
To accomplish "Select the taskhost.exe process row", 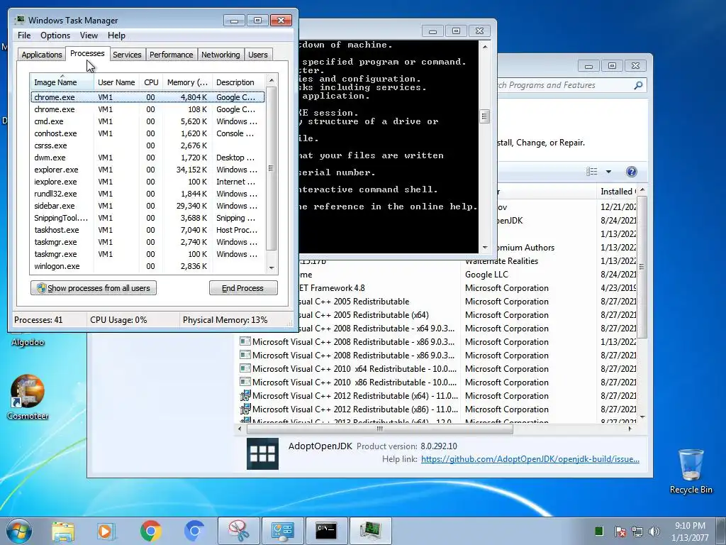I will coord(147,230).
